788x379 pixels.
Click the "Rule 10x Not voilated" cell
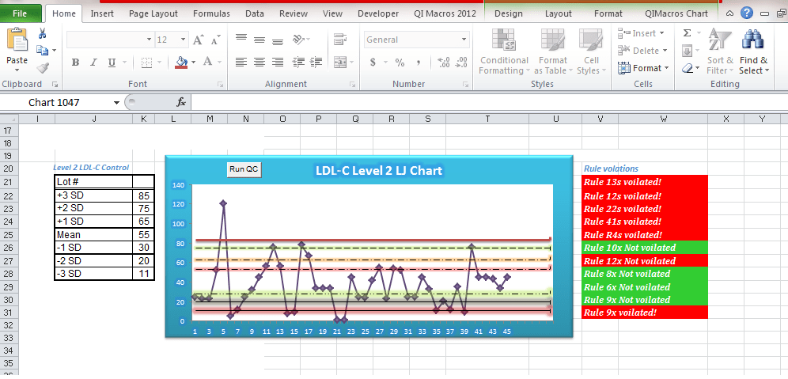[645, 248]
